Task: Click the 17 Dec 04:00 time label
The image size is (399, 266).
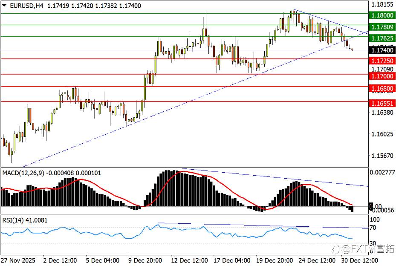Action: [232, 260]
